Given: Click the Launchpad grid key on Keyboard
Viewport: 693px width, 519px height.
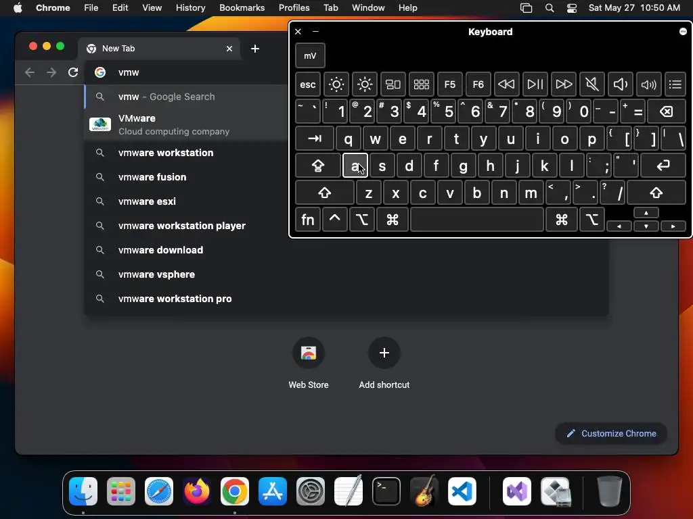Looking at the screenshot, I should click(421, 84).
